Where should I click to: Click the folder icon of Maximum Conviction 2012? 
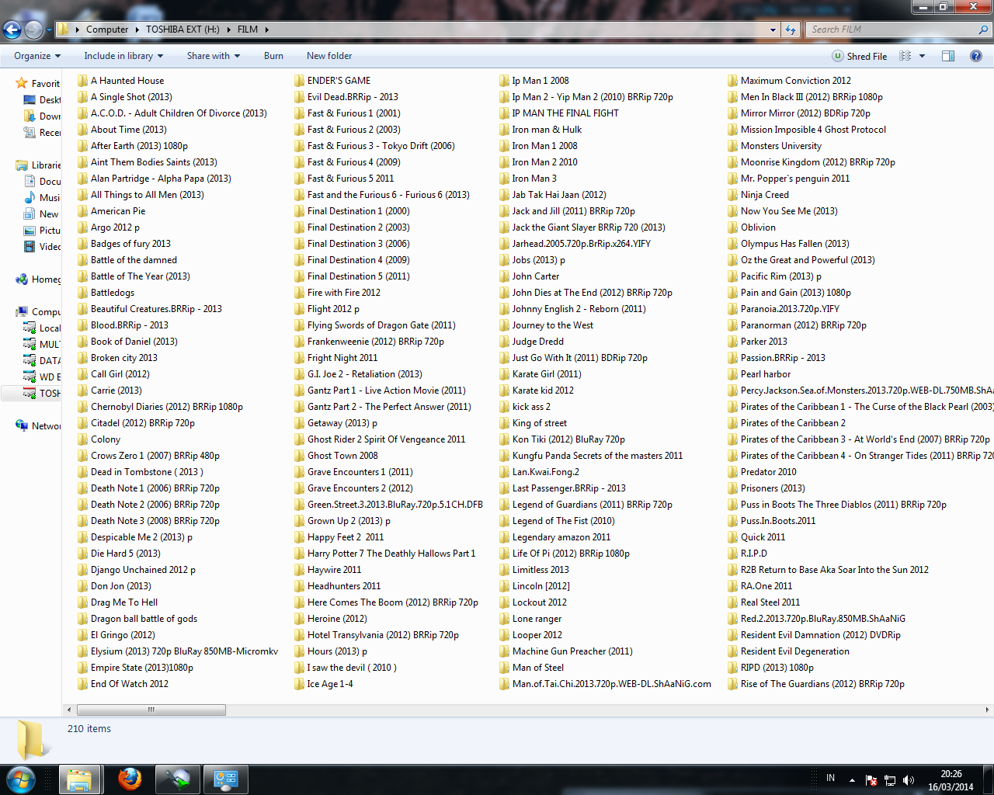732,80
